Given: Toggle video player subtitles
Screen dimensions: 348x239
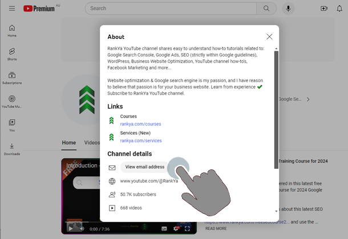Looking at the screenshot, I should click(164, 229).
